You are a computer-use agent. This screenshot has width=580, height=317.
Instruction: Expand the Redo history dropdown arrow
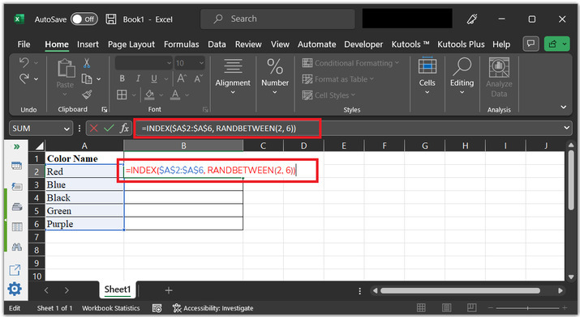pos(36,79)
